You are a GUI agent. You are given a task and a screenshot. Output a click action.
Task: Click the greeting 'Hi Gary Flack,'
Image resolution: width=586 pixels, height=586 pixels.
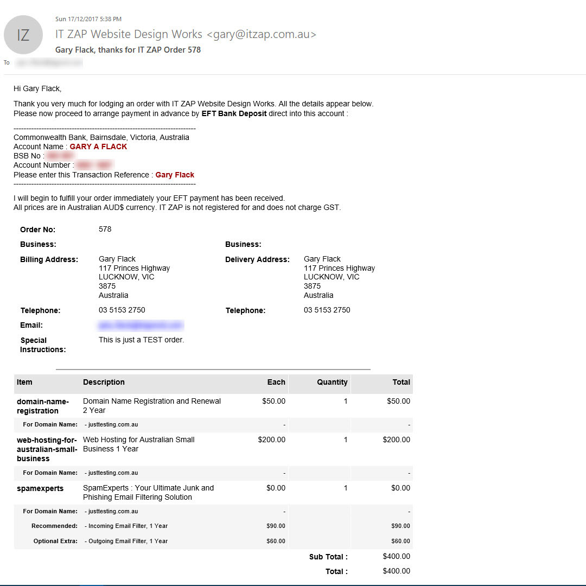pos(37,88)
